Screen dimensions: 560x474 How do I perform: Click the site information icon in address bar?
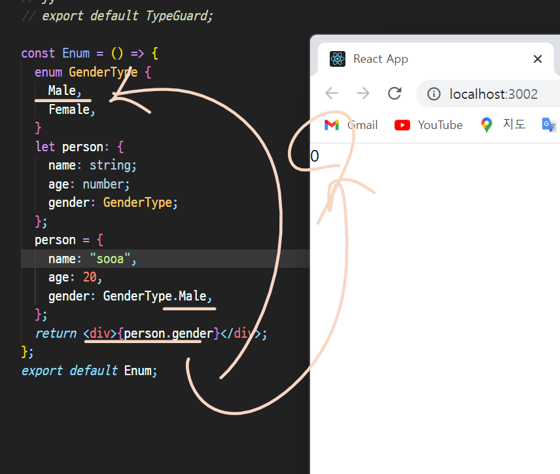pyautogui.click(x=434, y=94)
